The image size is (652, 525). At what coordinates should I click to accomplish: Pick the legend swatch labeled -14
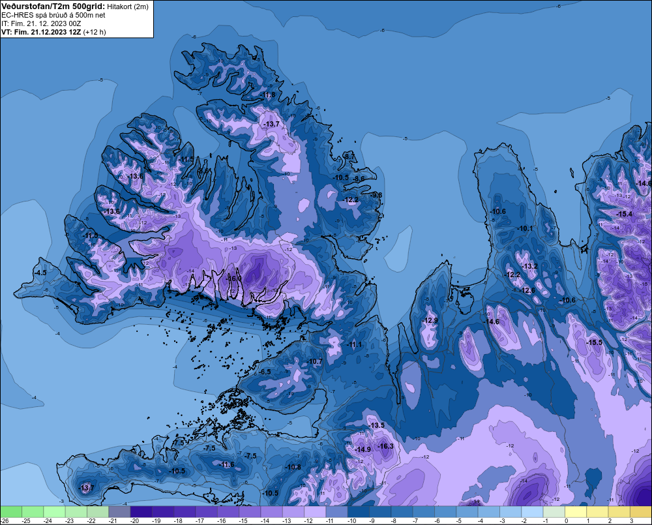tap(271, 512)
